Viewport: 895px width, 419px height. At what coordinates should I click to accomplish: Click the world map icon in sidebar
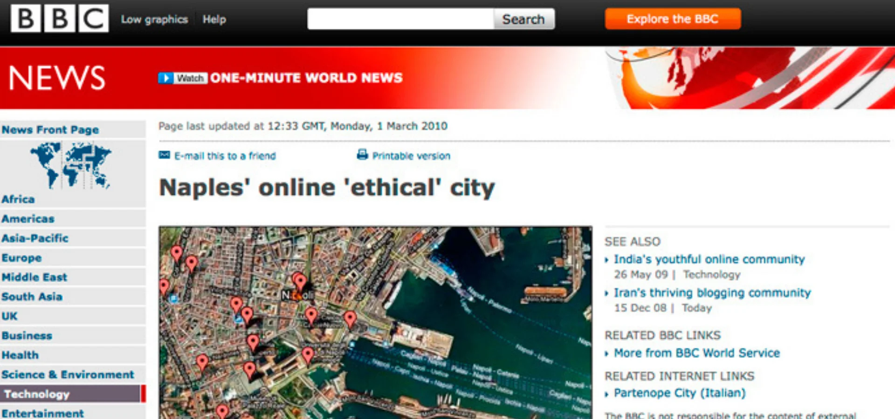pos(70,165)
